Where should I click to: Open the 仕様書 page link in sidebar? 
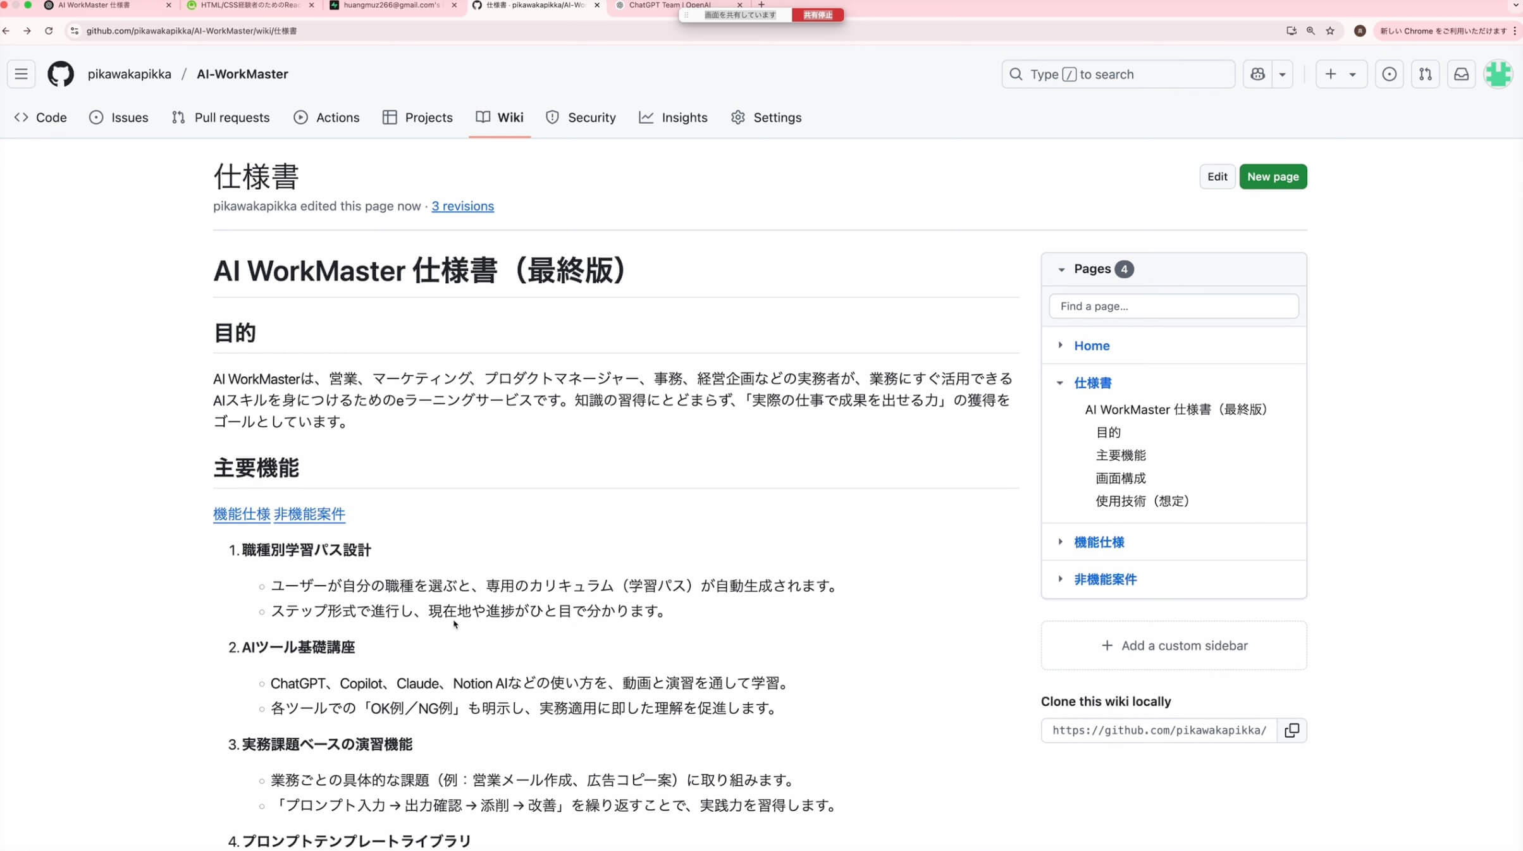click(x=1092, y=383)
